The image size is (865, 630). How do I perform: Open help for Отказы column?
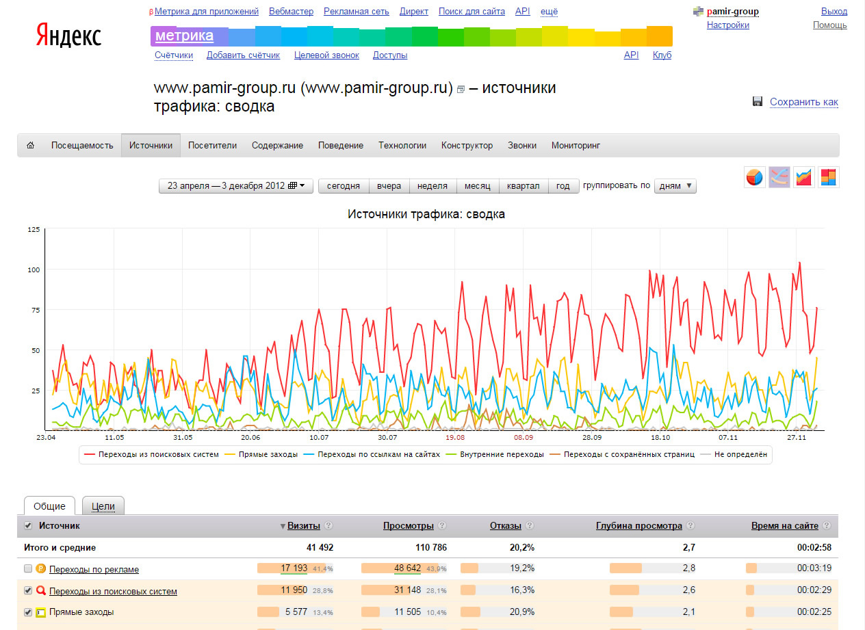coord(529,526)
